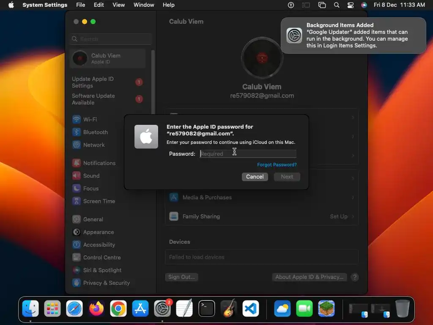
Task: Click the Family Sharing icon
Action: tap(174, 216)
